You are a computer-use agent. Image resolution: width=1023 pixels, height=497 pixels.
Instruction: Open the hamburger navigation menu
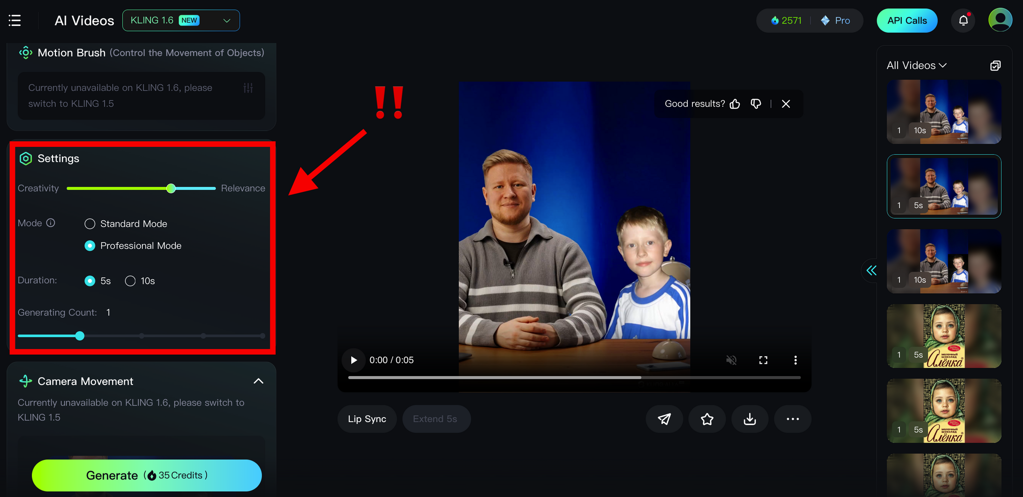tap(15, 20)
